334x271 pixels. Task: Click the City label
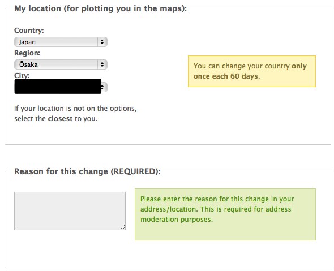[22, 76]
